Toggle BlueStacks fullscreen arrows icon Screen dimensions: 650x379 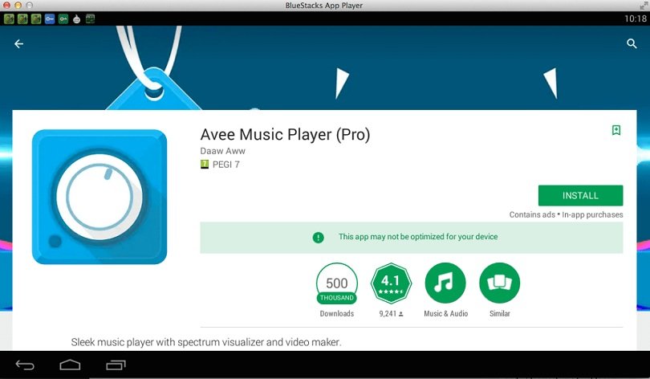tap(644, 6)
